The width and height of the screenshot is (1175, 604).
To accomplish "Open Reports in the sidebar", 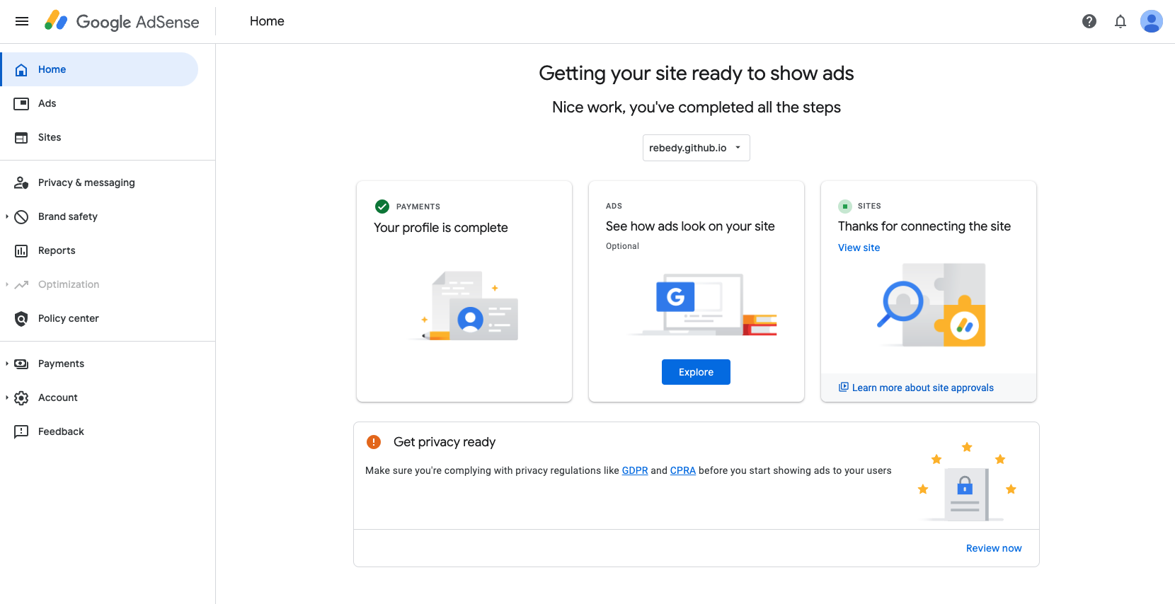I will coord(99,250).
